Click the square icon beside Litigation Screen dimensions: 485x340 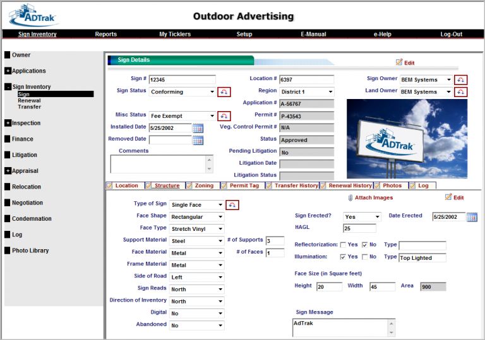coord(8,155)
